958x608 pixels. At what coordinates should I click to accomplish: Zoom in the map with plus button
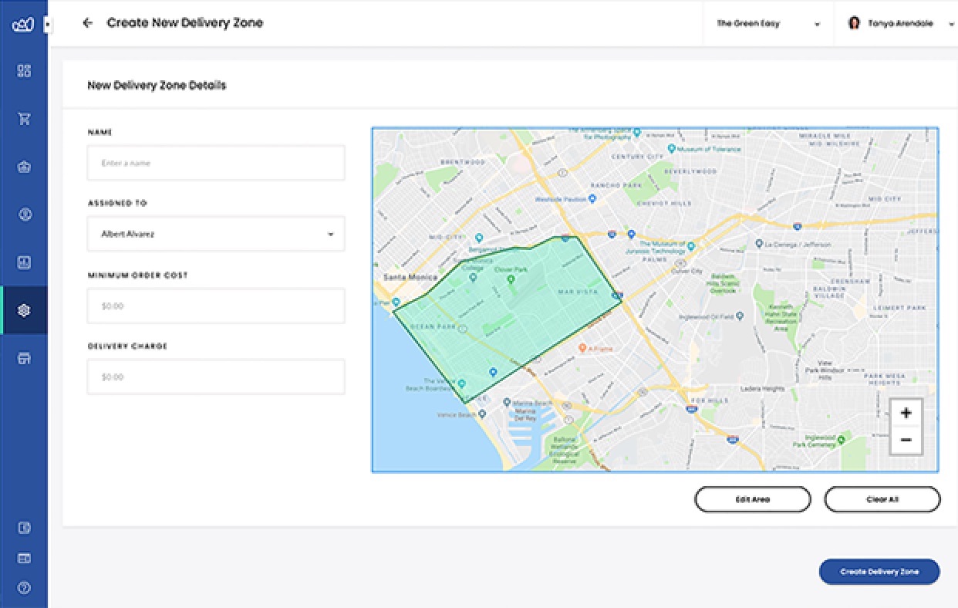(x=906, y=413)
